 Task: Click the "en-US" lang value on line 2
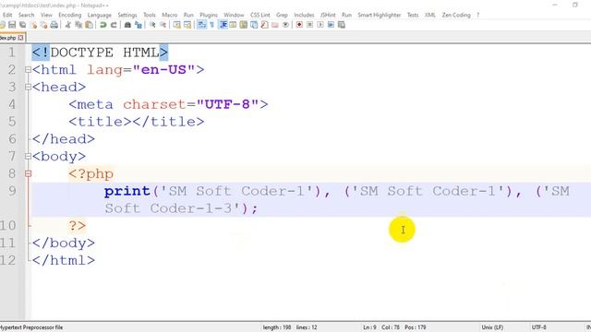pyautogui.click(x=164, y=70)
